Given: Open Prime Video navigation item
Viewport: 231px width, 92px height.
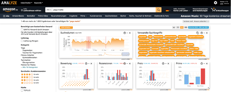Looking at the screenshot, I should [43, 16].
